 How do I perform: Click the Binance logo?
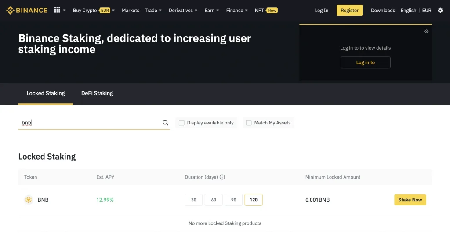27,10
